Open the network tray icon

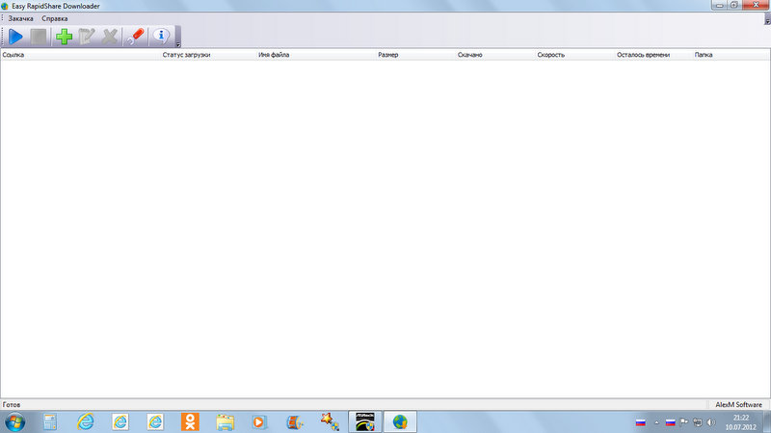tap(697, 422)
